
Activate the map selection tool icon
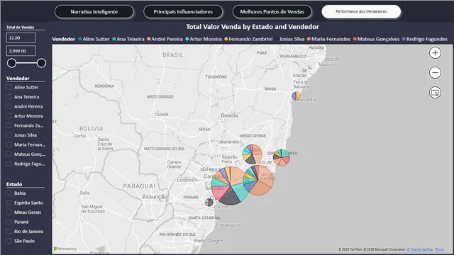[435, 93]
